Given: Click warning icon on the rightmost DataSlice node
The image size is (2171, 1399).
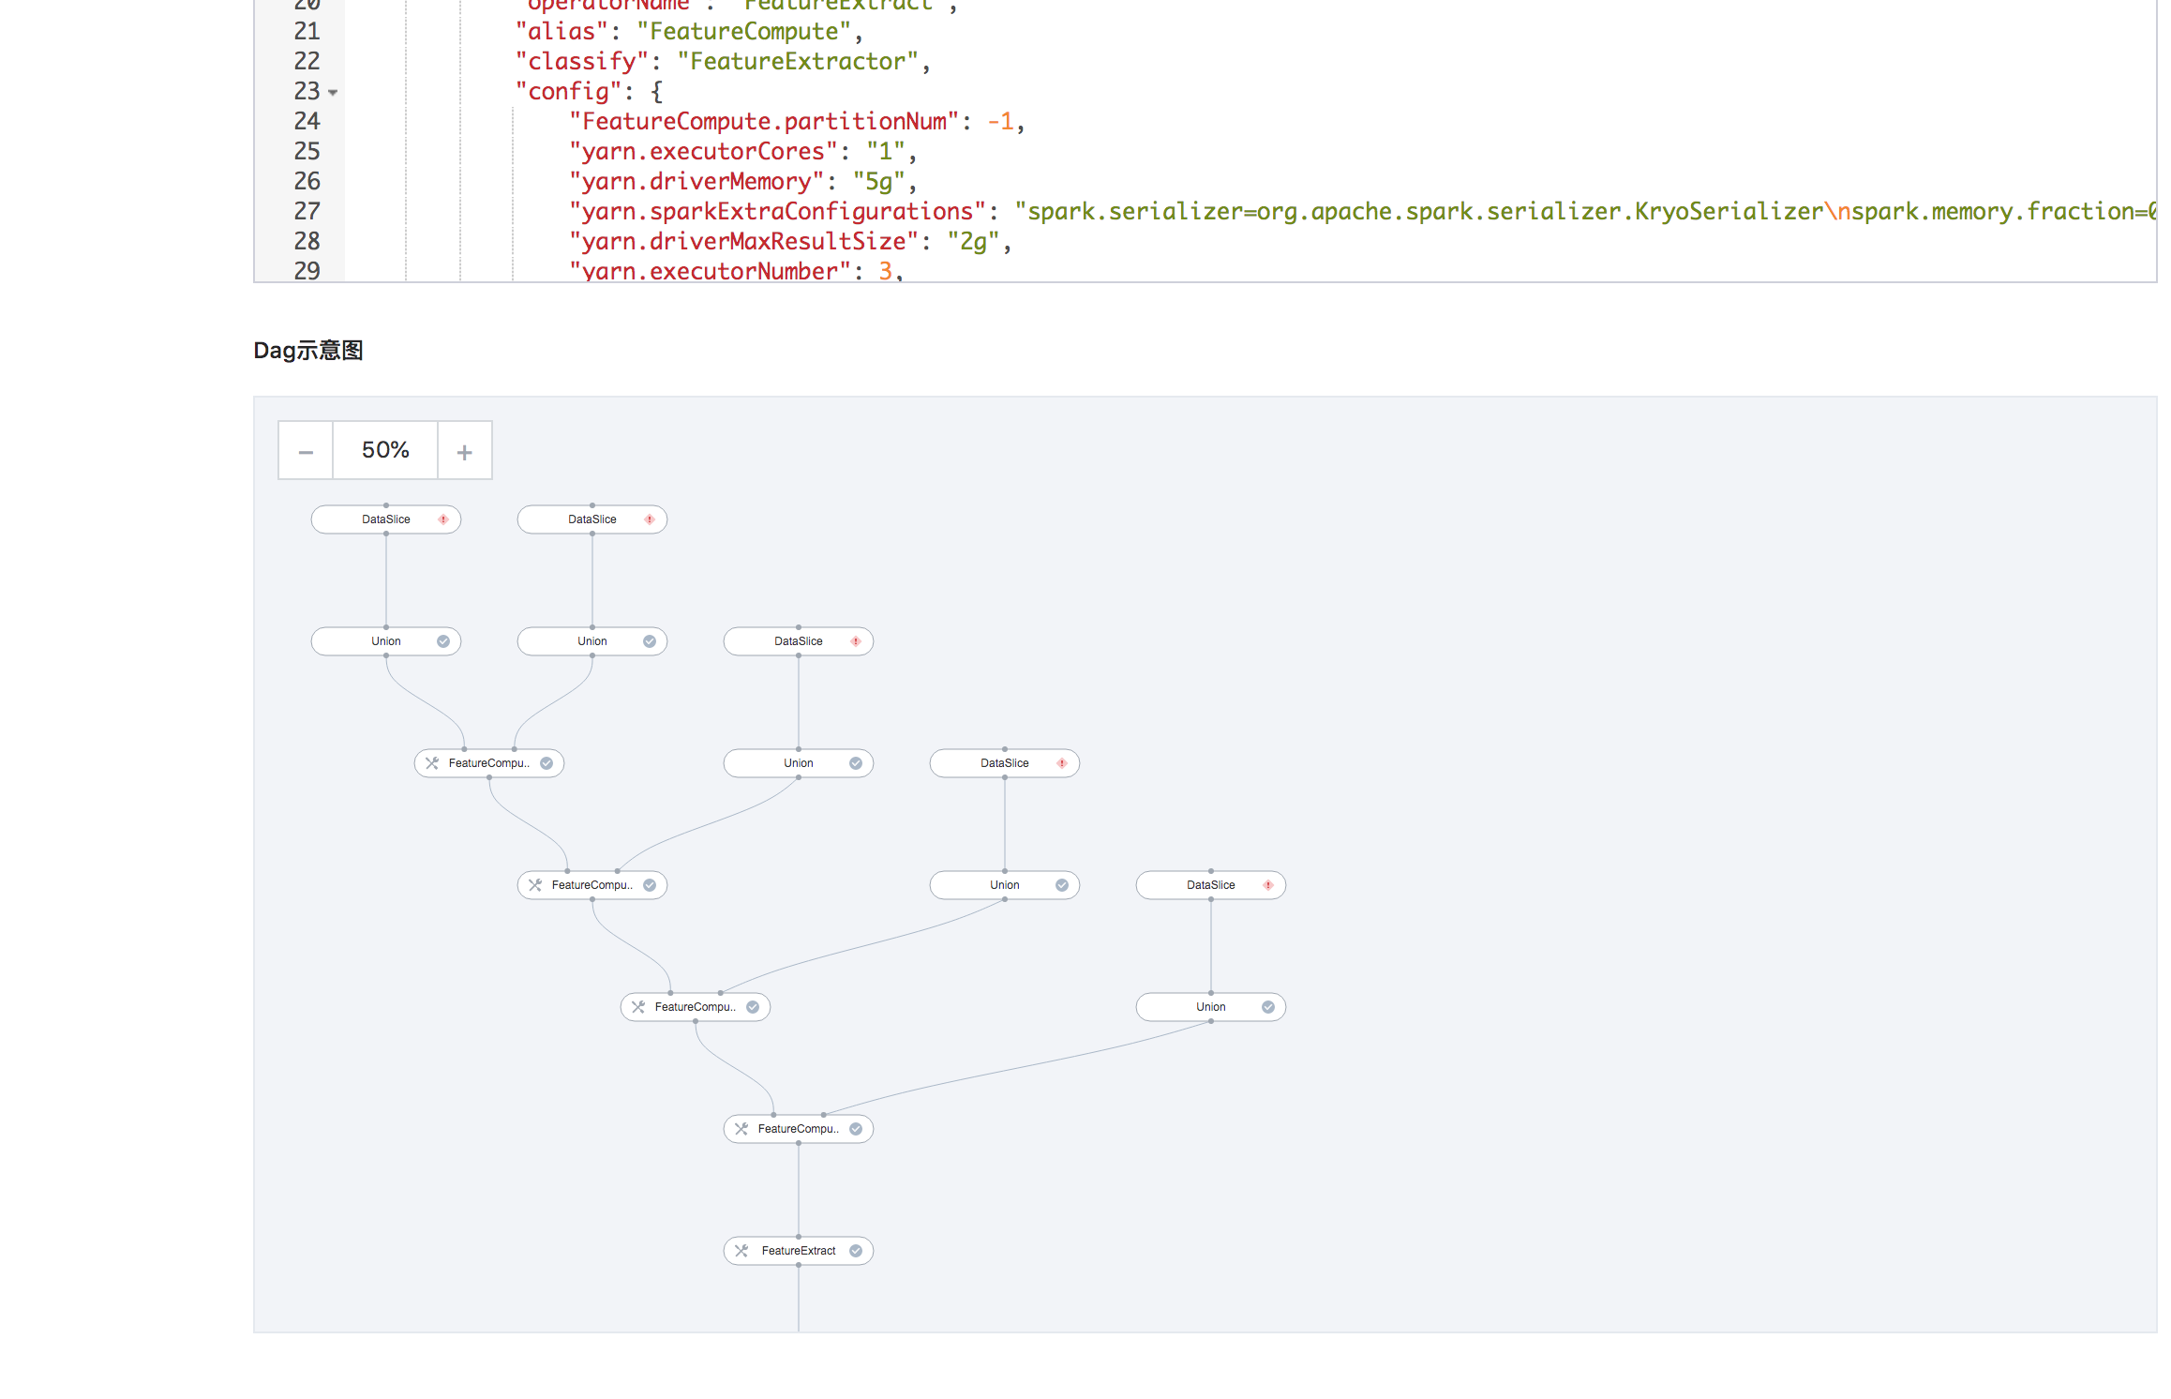Looking at the screenshot, I should [x=1268, y=885].
